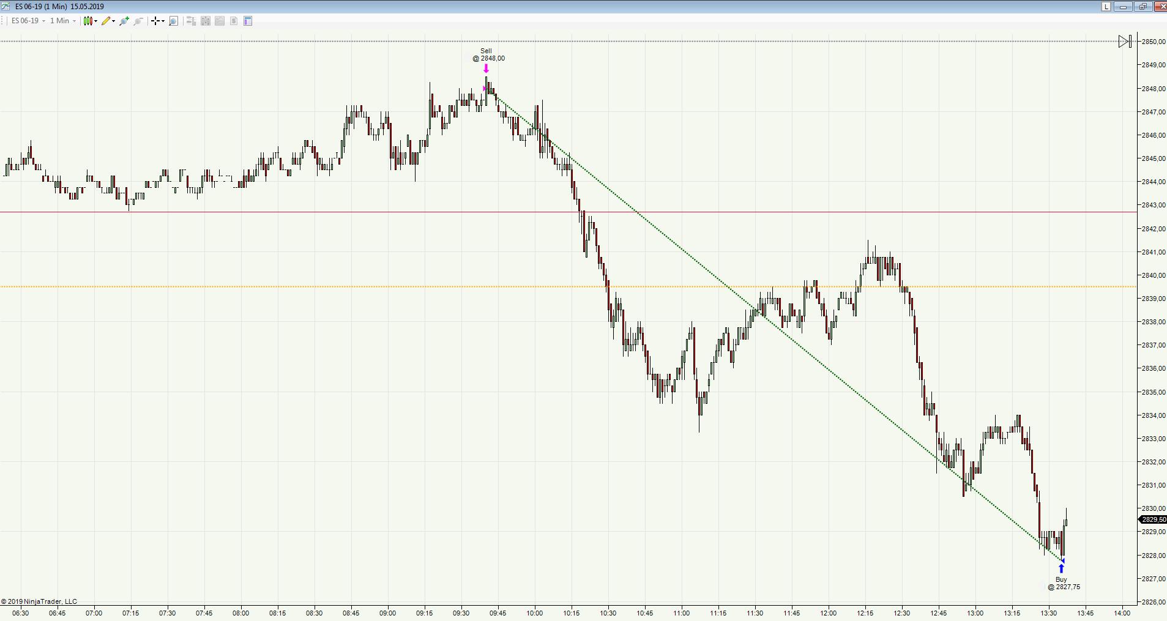Viewport: 1167px width, 621px height.
Task: Click the 2850,00 price axis label
Action: click(1154, 42)
